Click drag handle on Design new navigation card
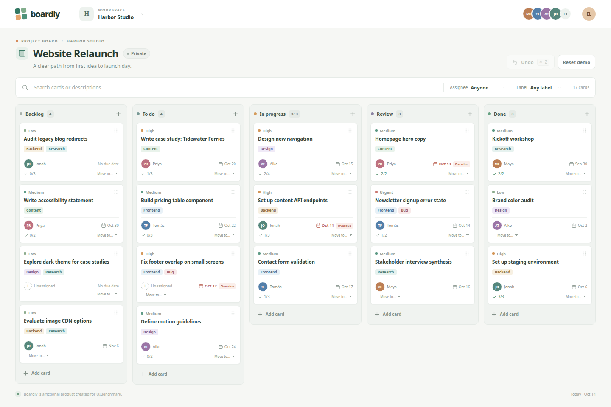 (x=350, y=131)
